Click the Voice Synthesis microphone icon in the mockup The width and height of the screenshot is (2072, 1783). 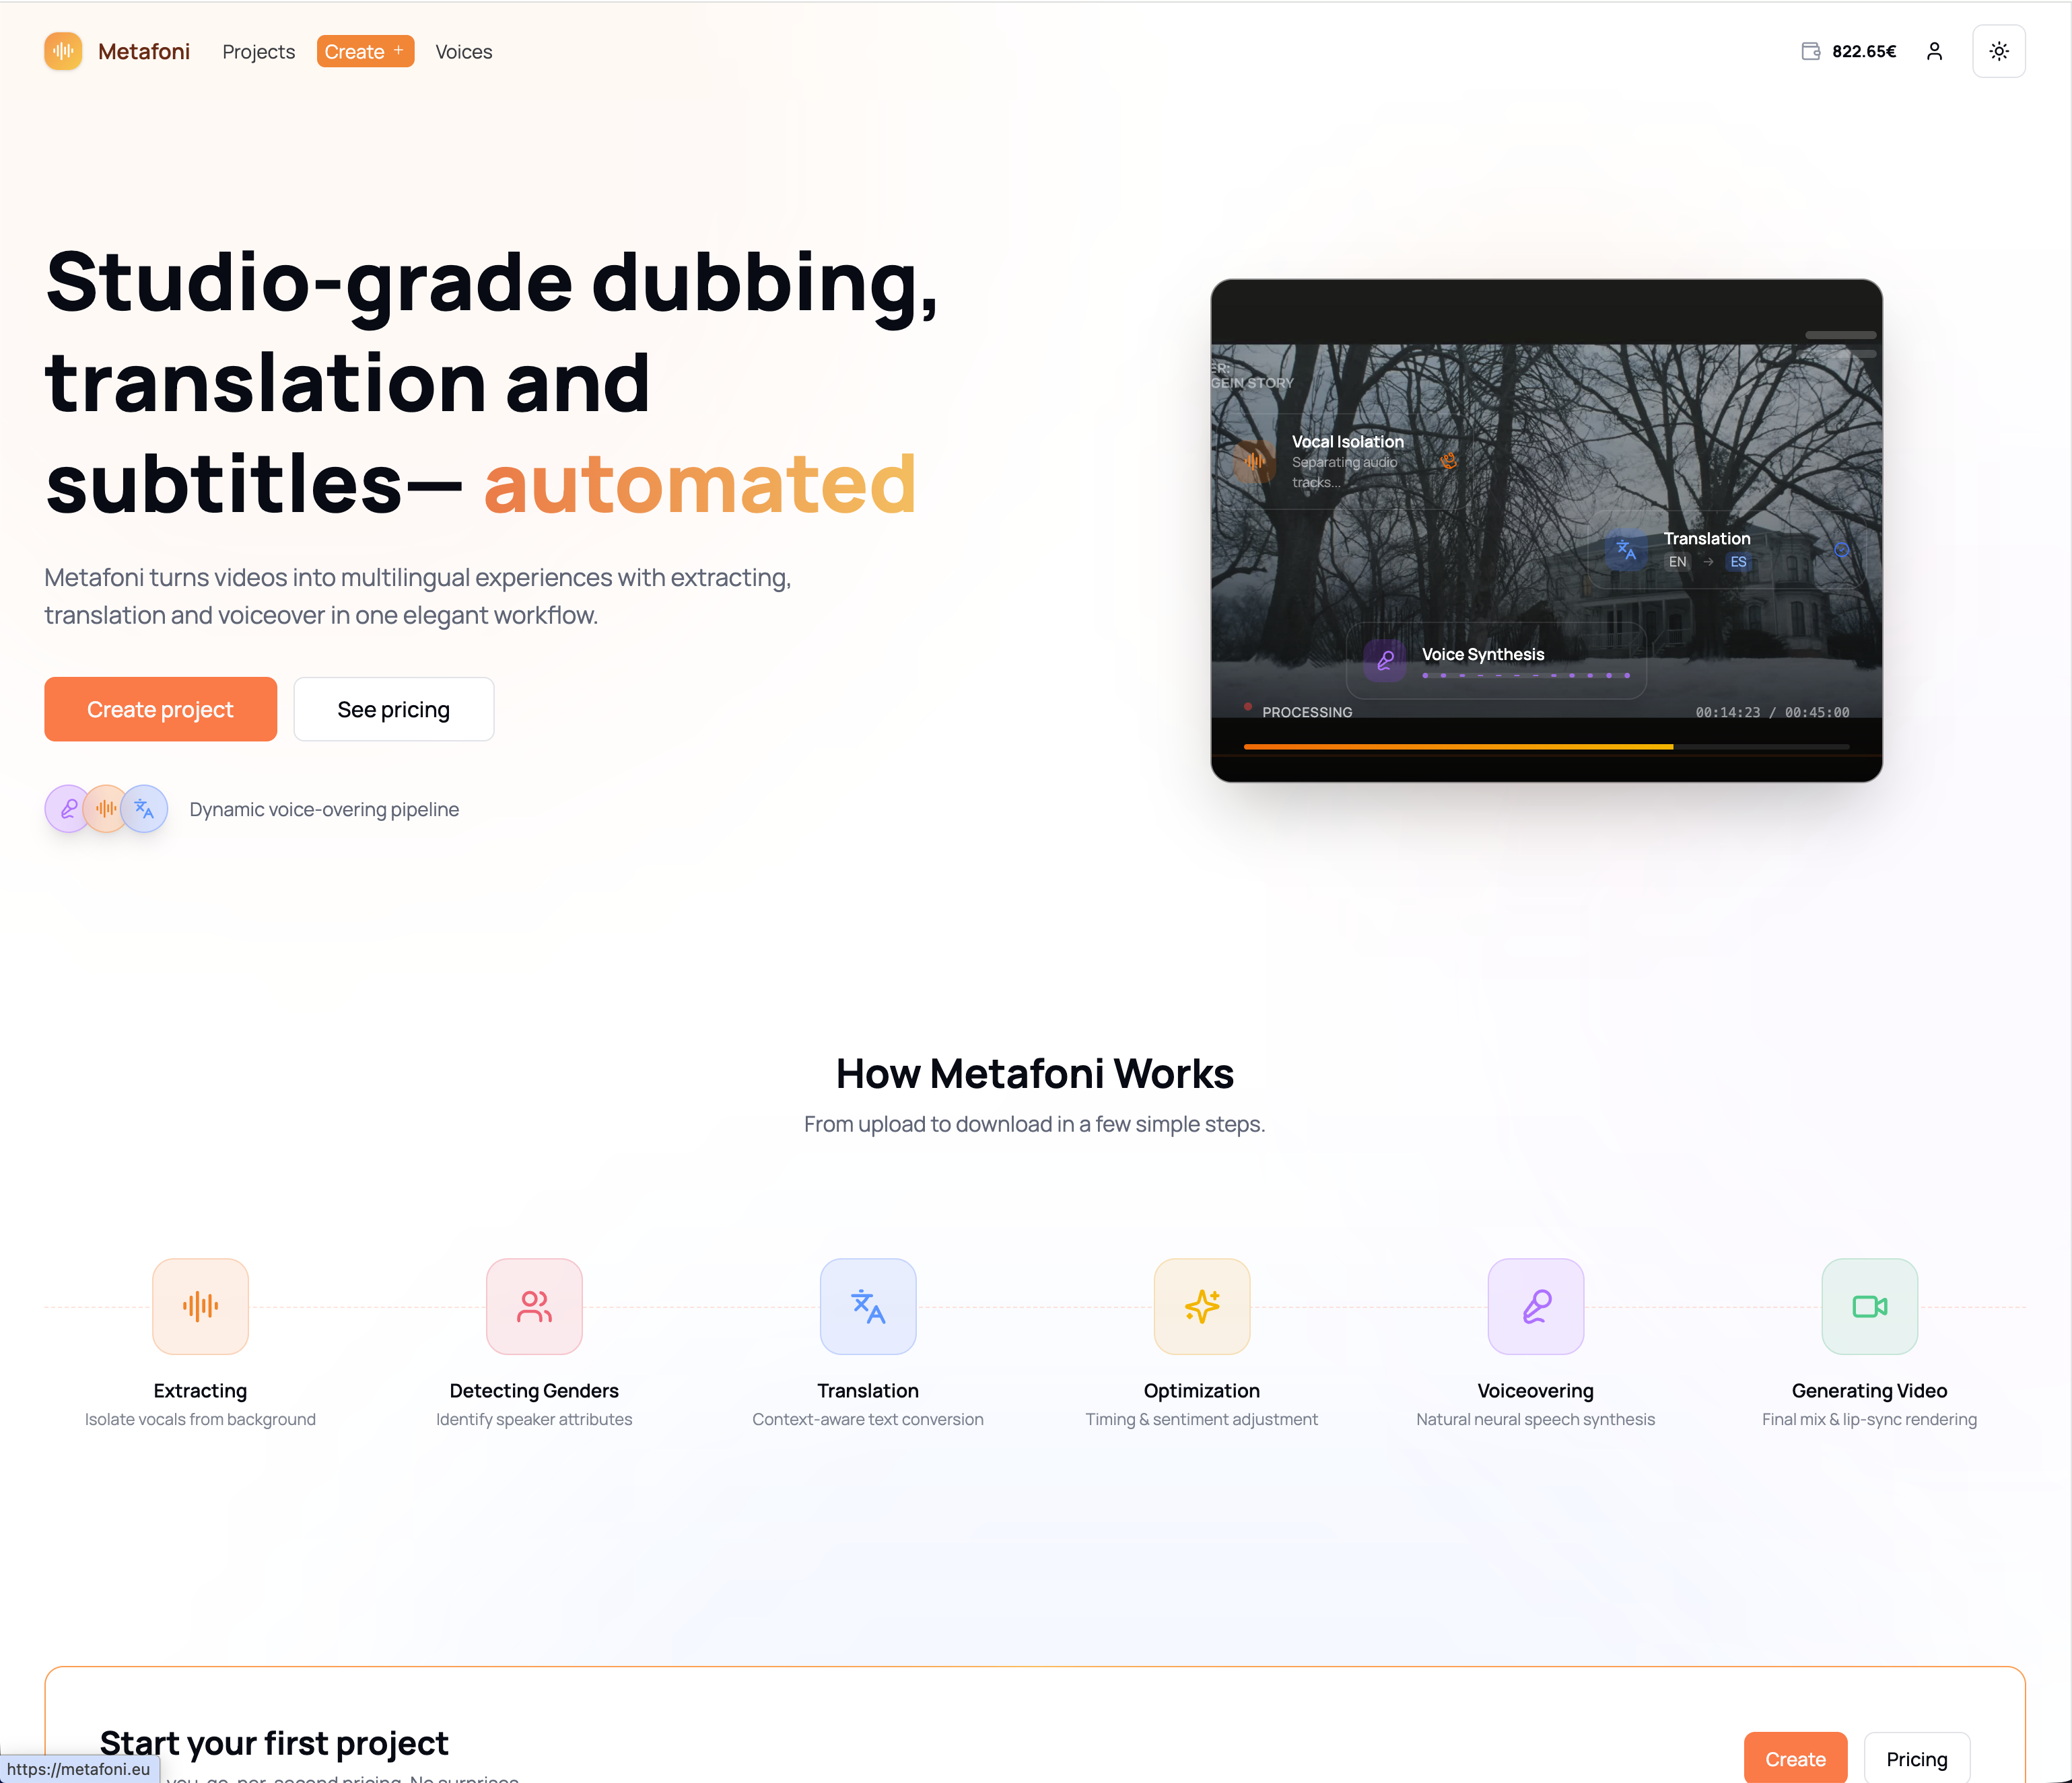click(1385, 659)
